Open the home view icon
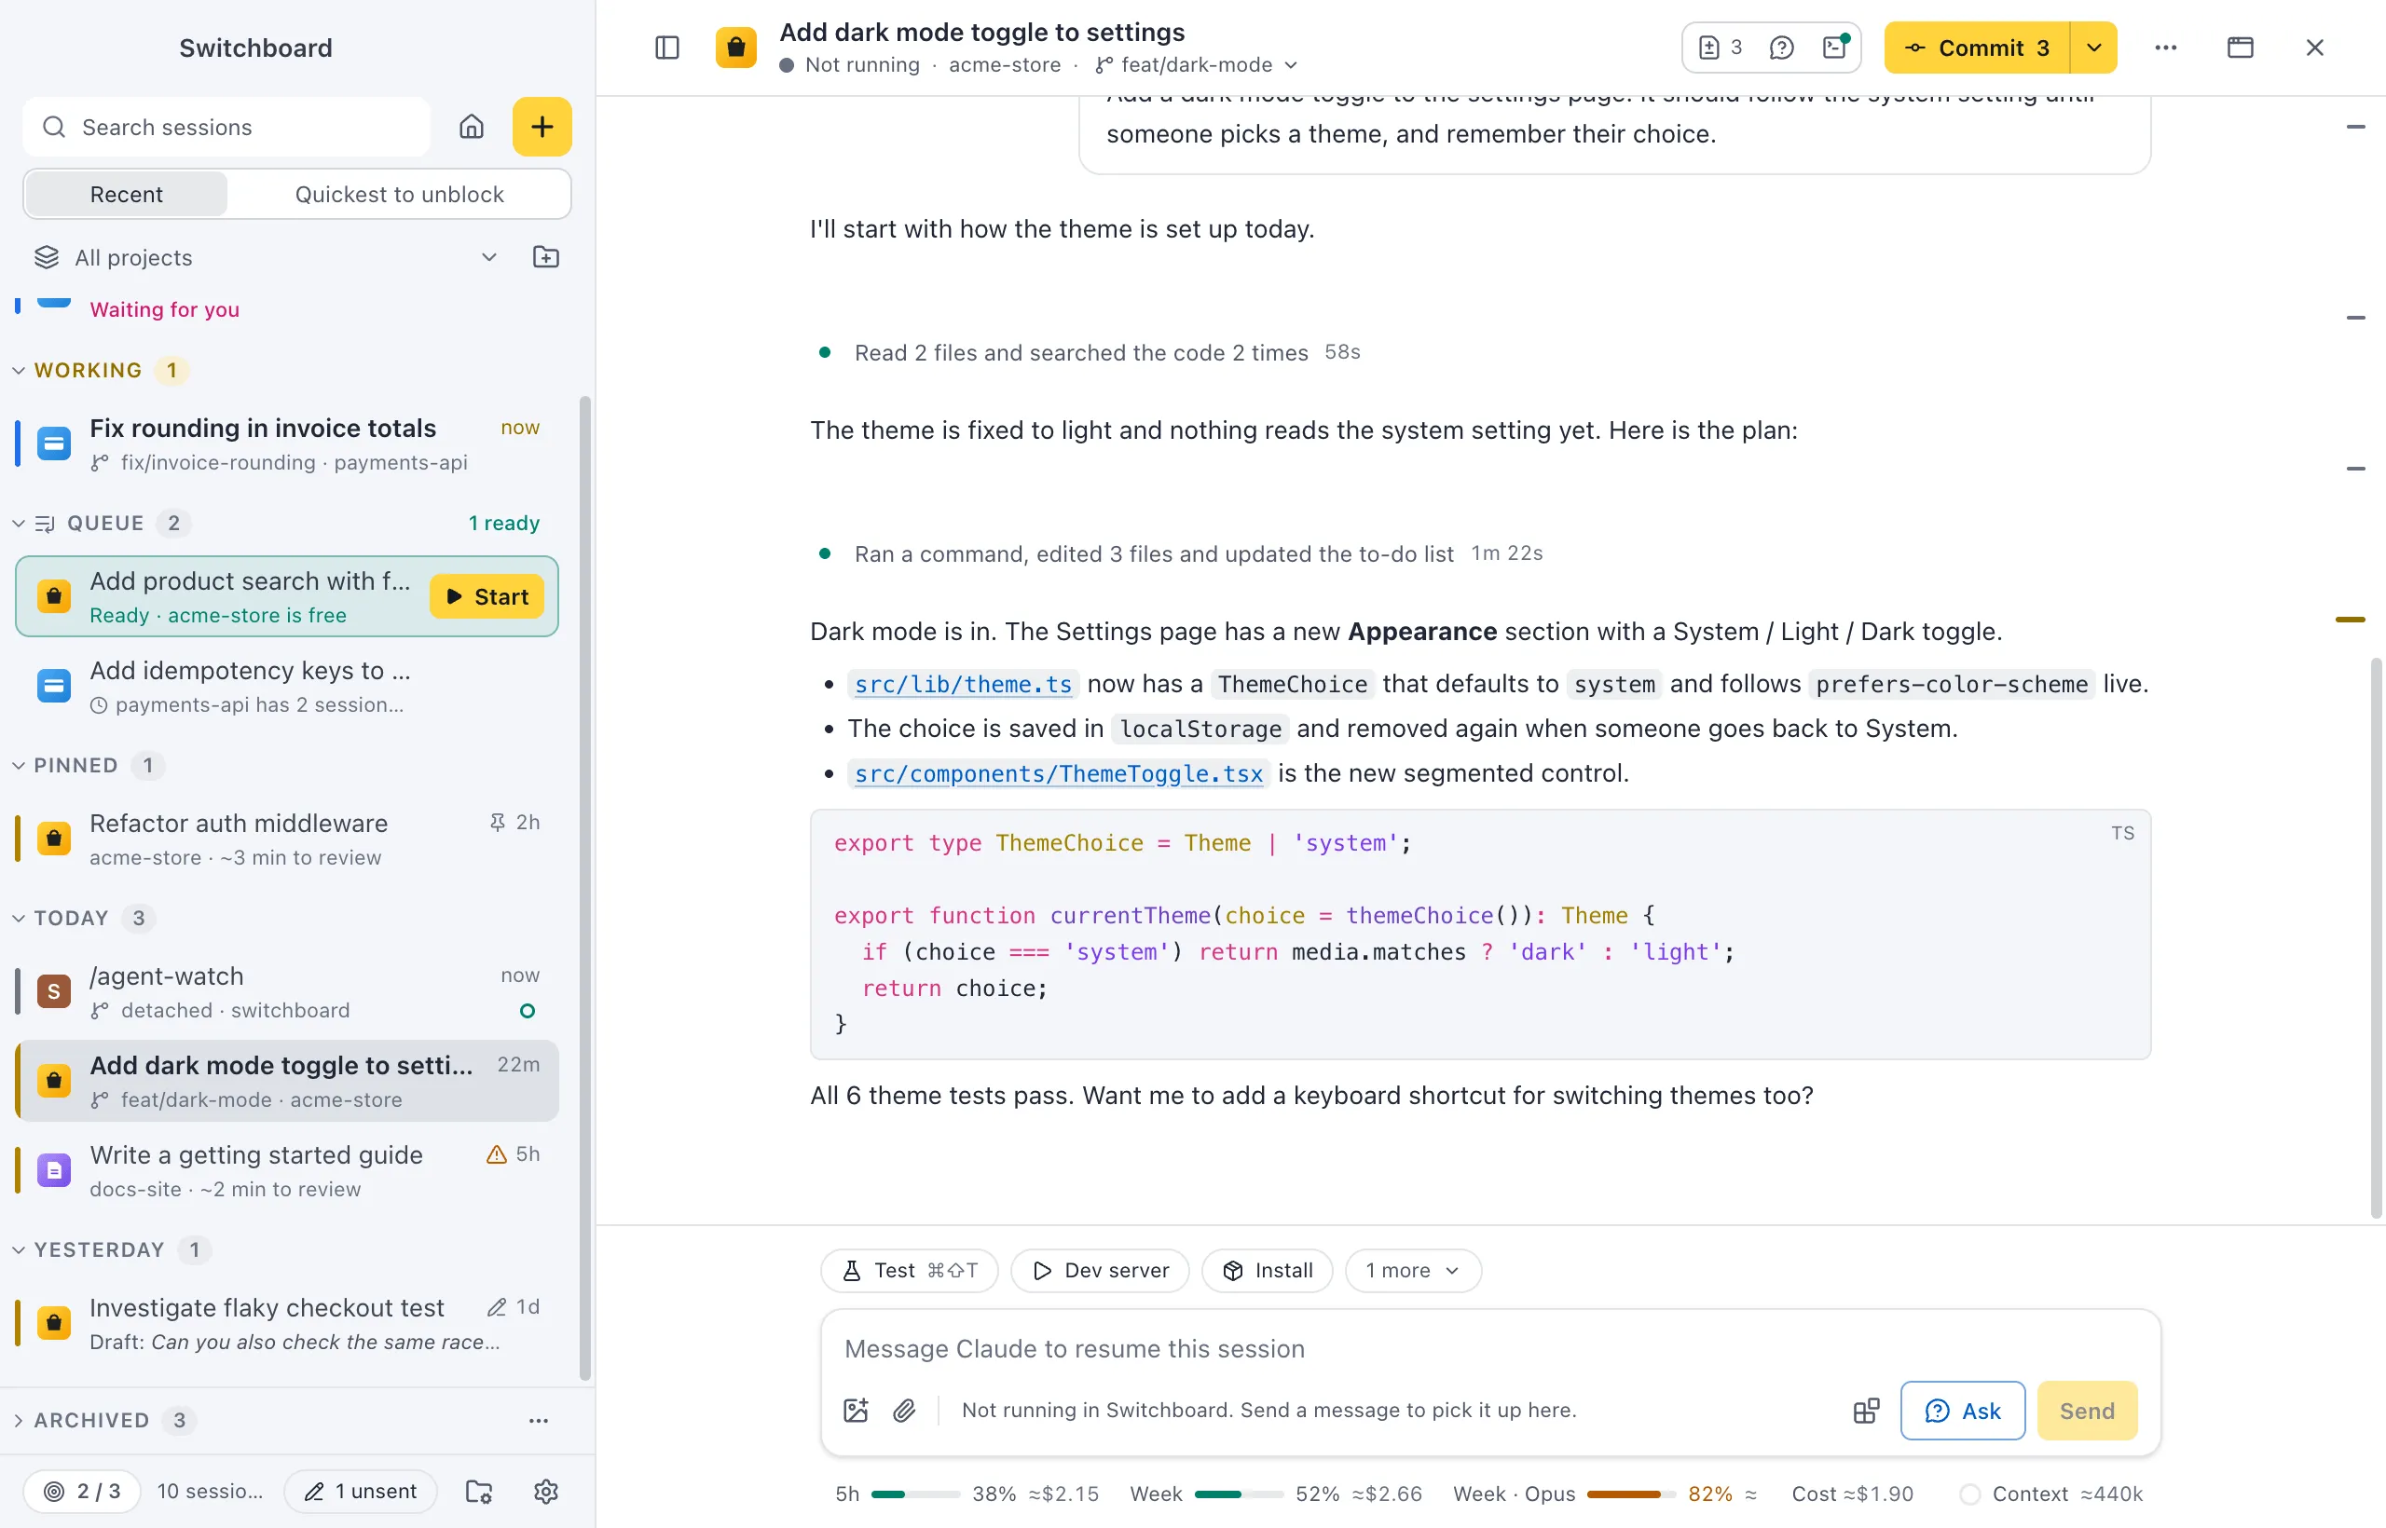Viewport: 2386px width, 1528px height. click(472, 127)
